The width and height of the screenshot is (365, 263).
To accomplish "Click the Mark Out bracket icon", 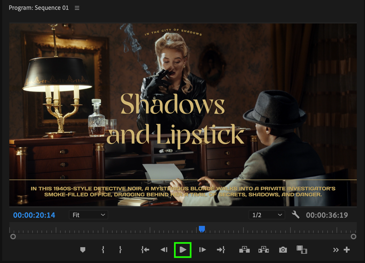I will 120,250.
